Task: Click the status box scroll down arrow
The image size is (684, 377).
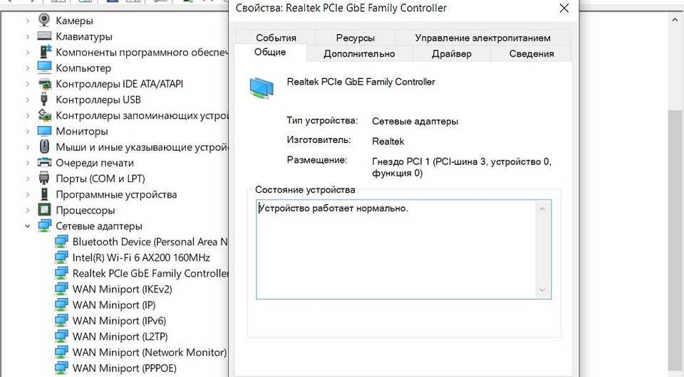Action: click(x=541, y=290)
